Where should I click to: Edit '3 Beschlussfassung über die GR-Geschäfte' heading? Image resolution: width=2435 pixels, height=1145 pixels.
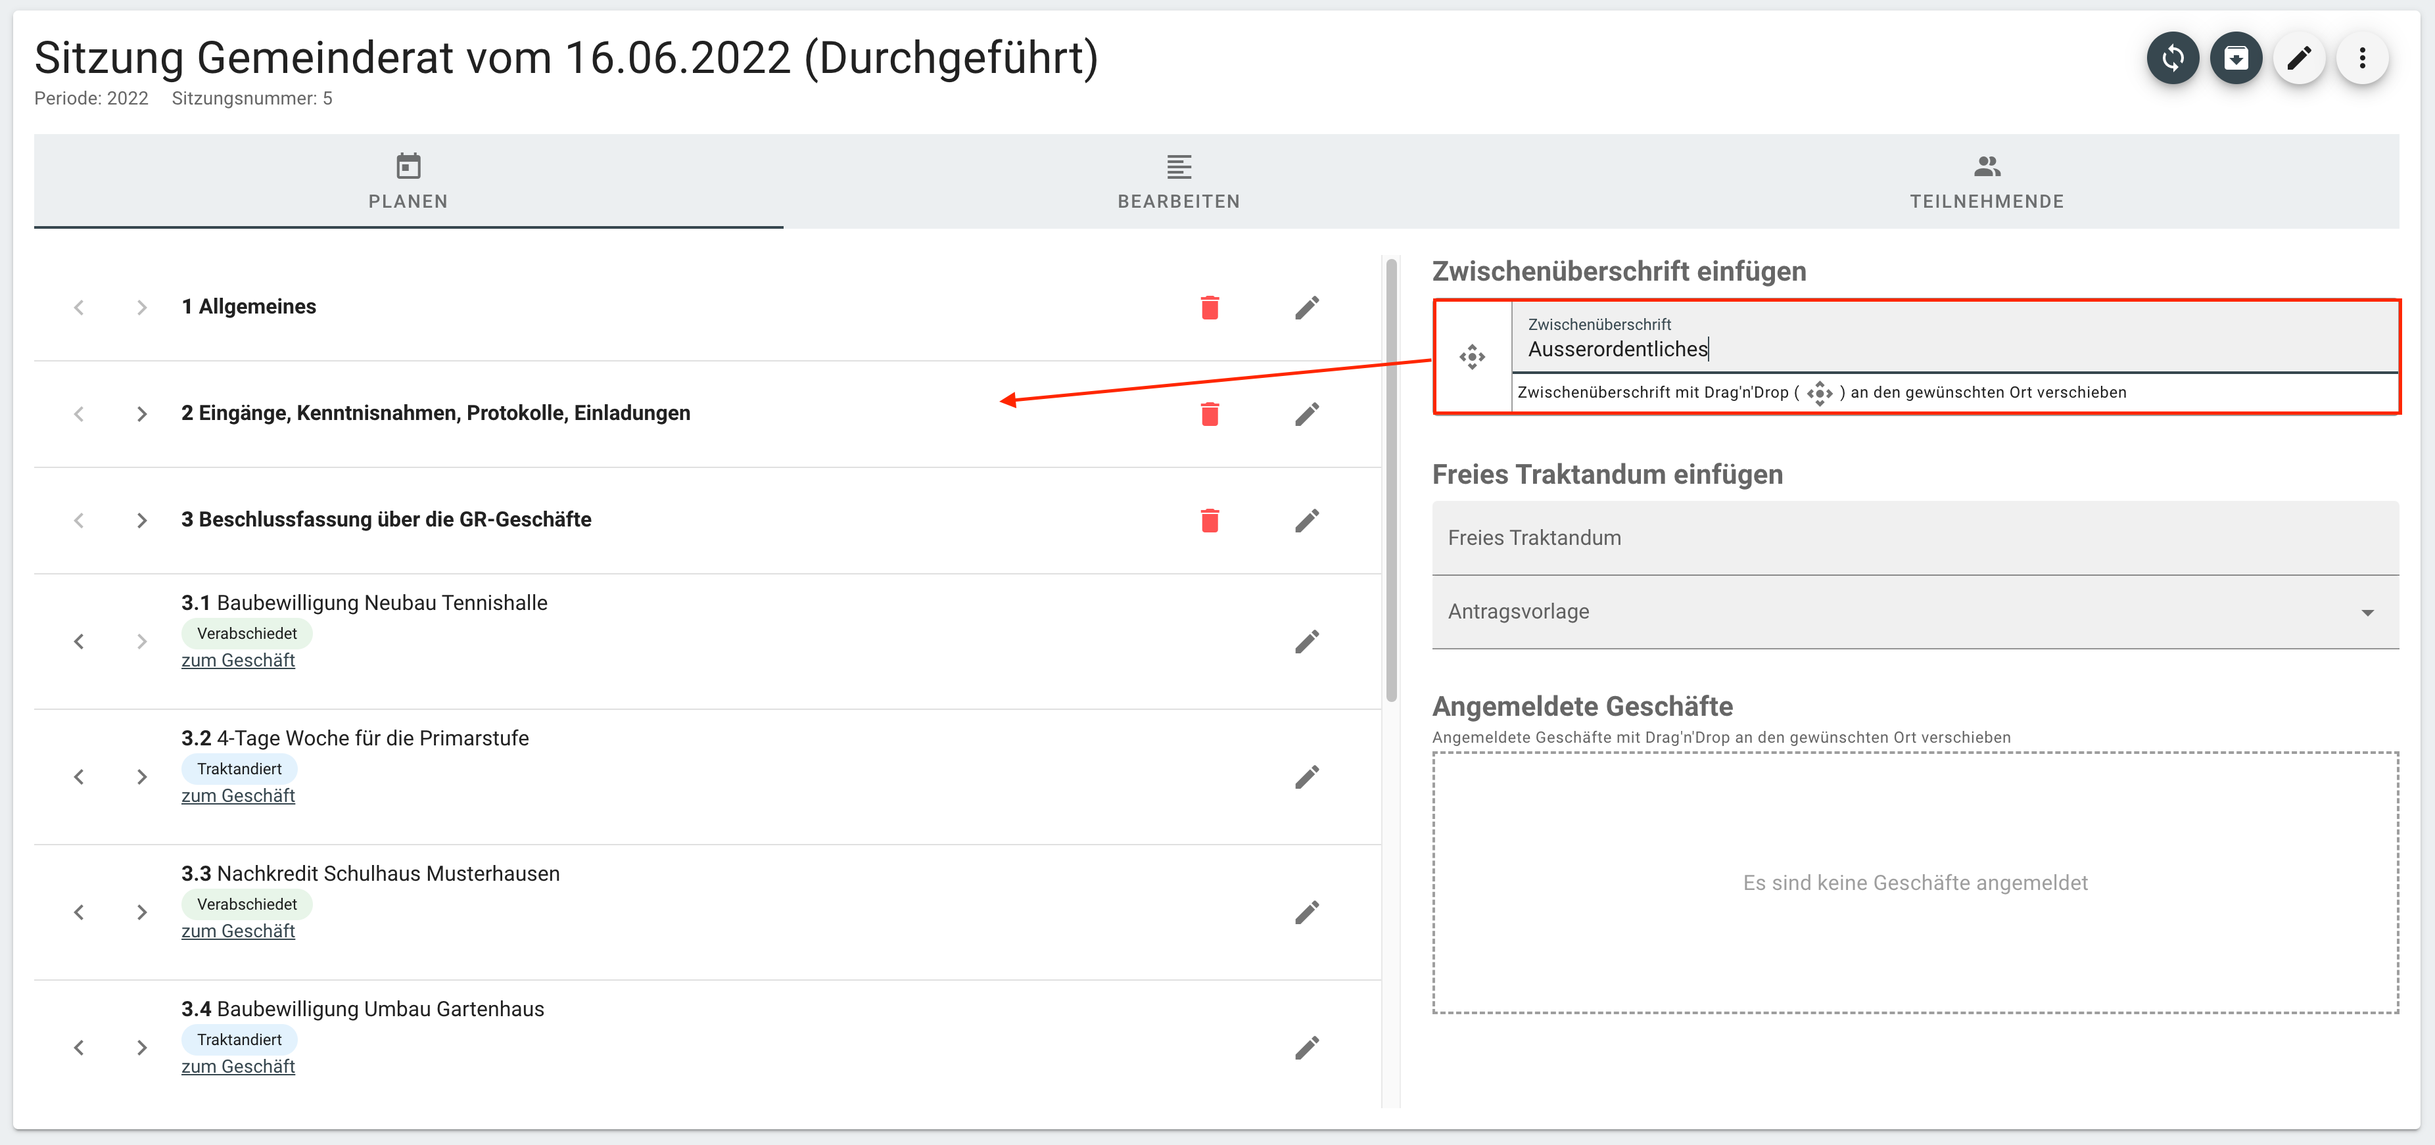point(1306,521)
